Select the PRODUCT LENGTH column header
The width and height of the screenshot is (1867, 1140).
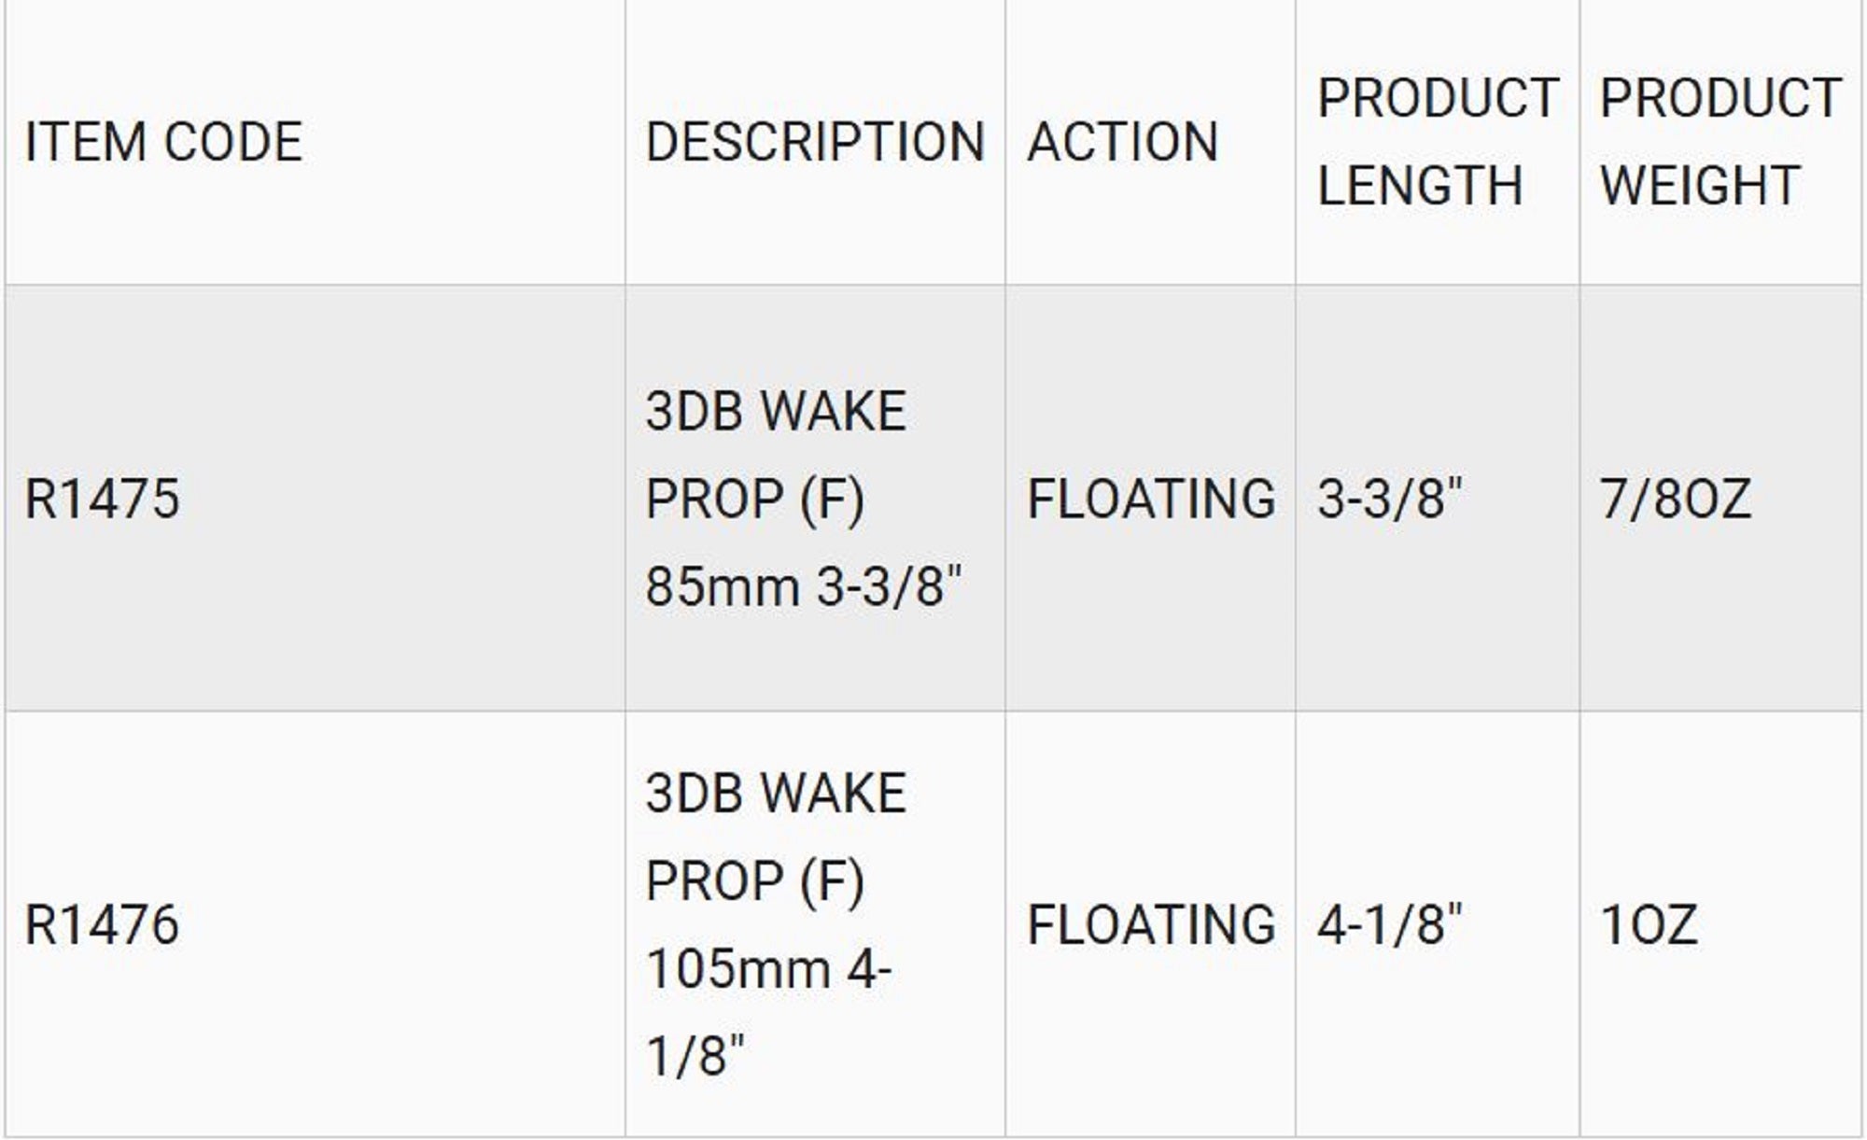point(1438,142)
